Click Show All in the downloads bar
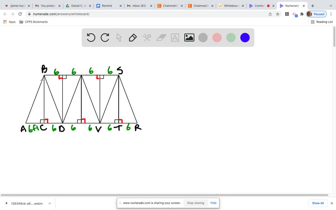 (x=318, y=203)
